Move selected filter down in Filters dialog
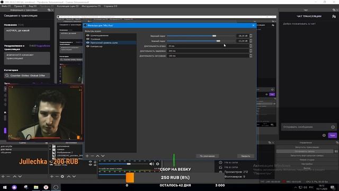This screenshot has height=191, width=339. (103, 156)
